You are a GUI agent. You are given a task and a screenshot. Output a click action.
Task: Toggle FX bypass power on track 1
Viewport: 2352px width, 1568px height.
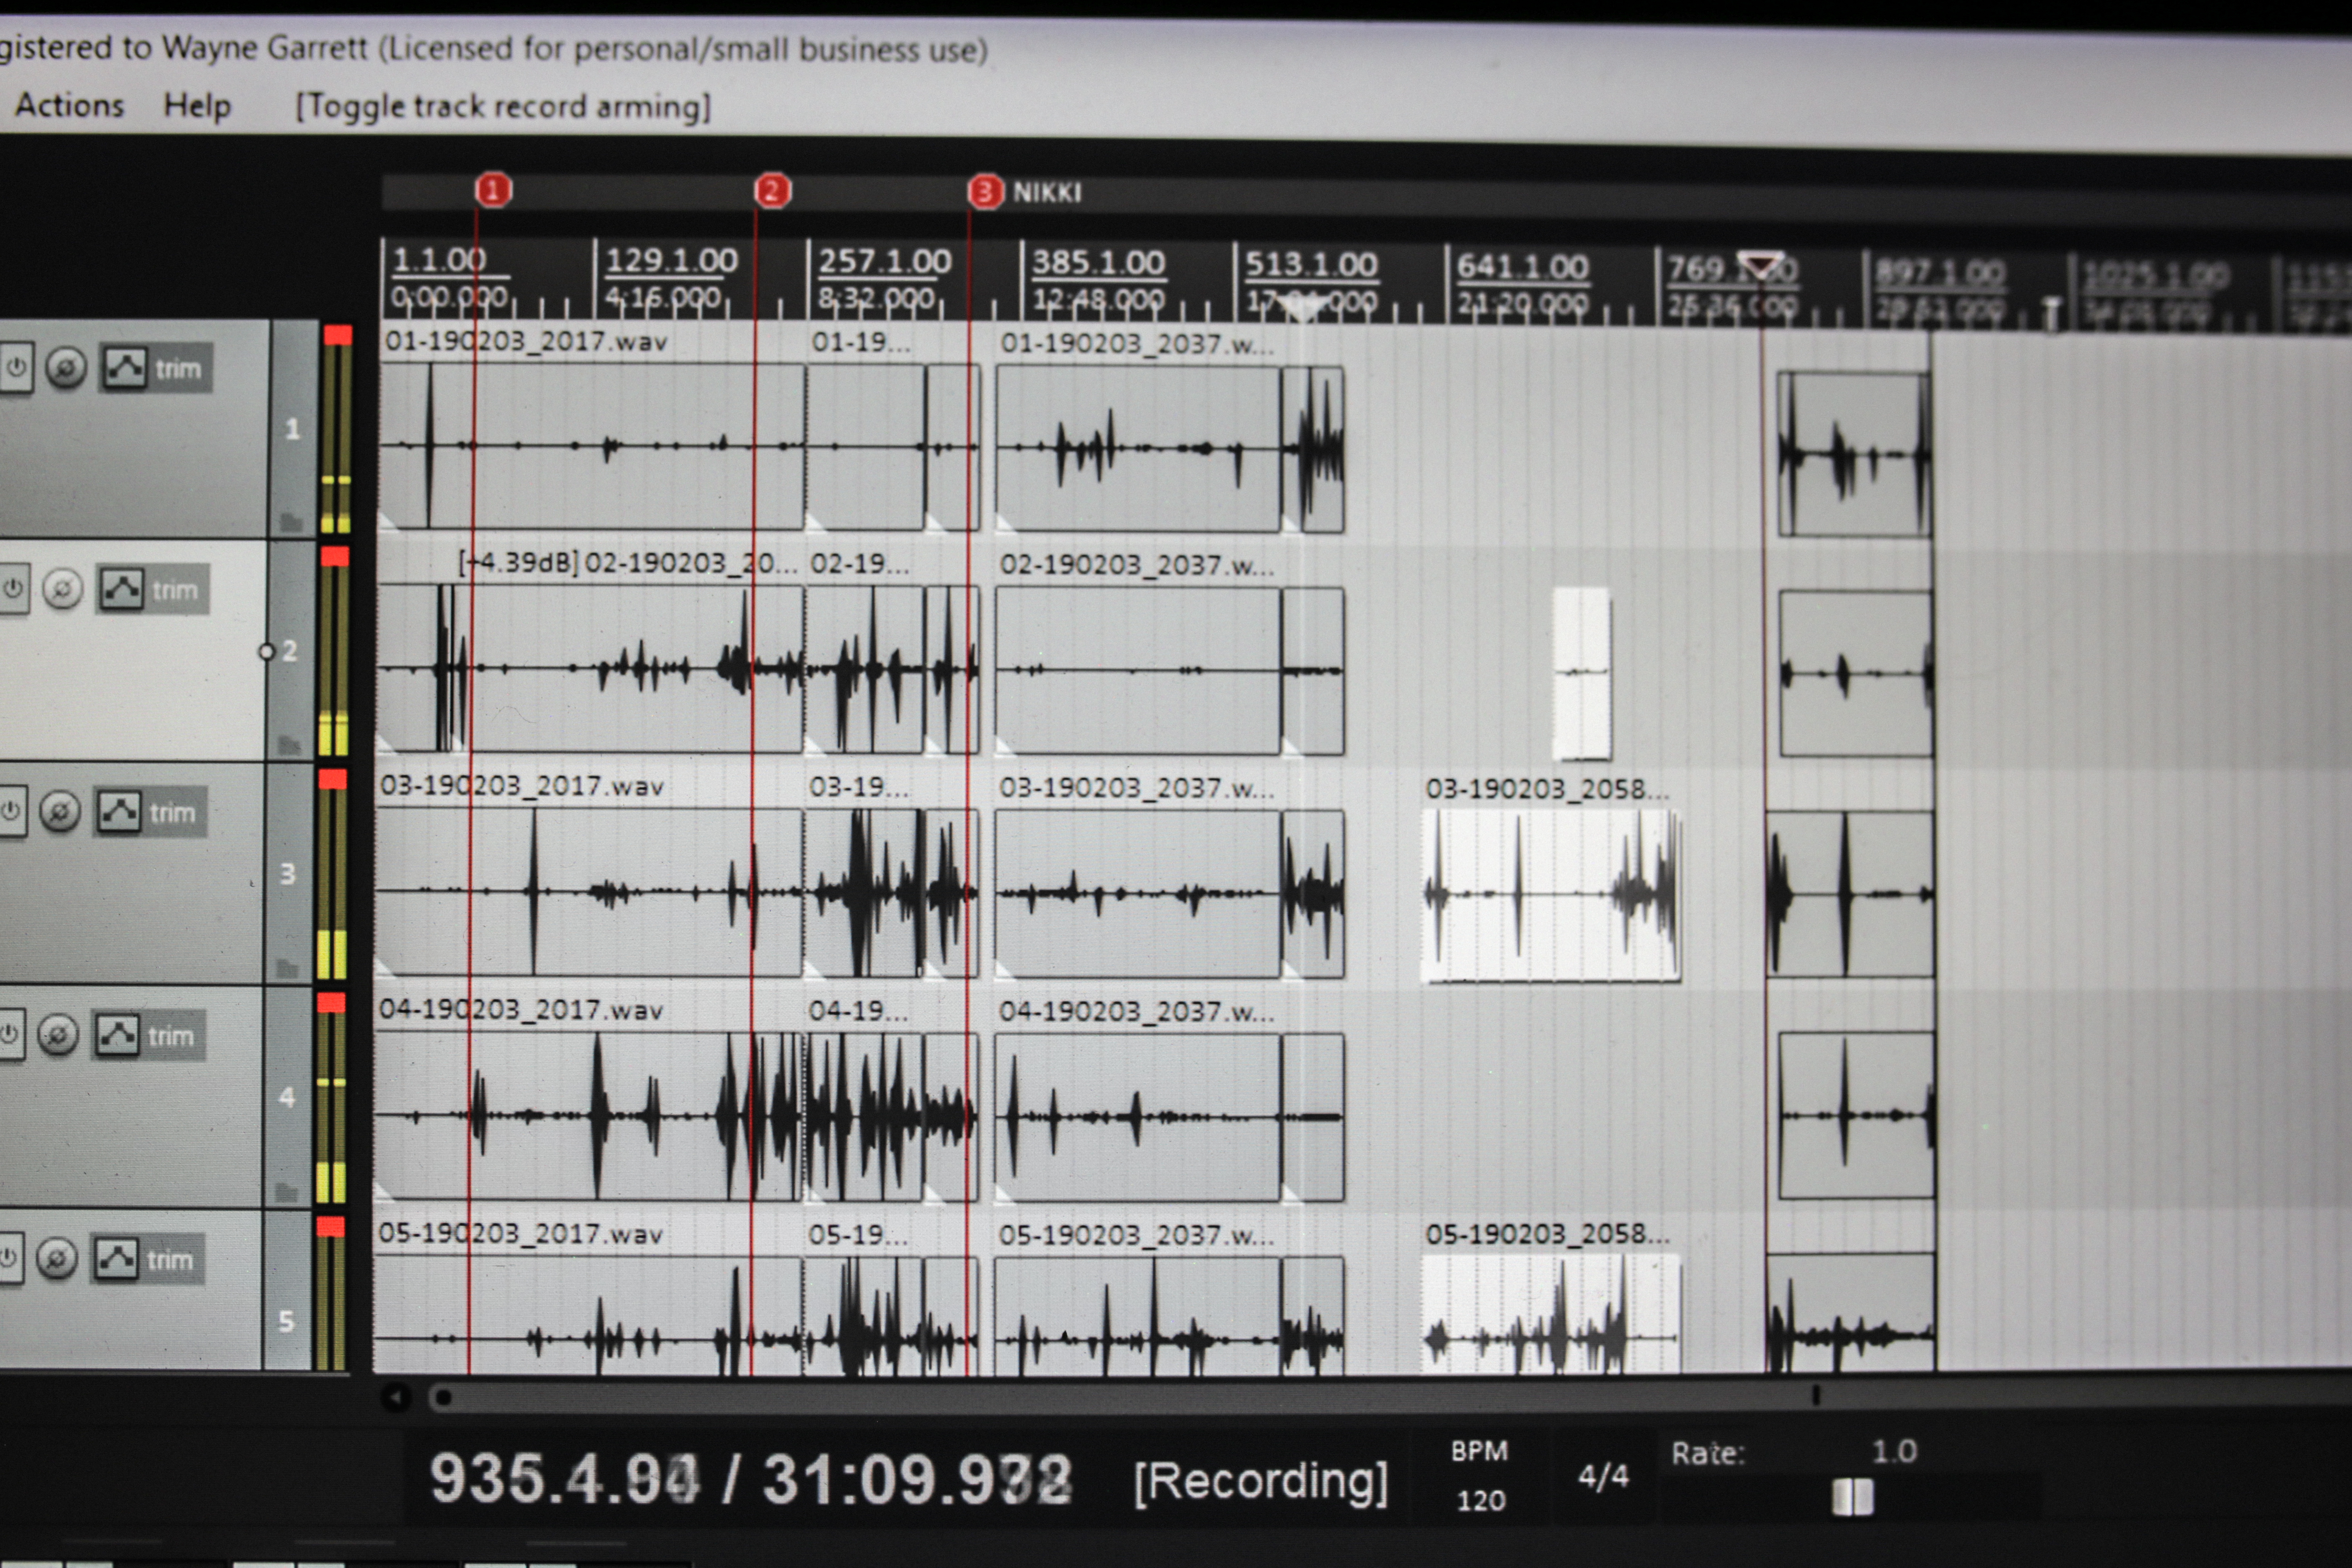point(16,368)
